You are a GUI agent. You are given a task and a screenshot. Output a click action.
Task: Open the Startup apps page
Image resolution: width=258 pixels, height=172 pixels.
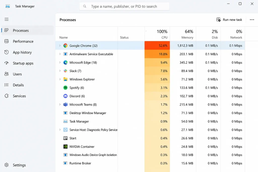(x=27, y=63)
